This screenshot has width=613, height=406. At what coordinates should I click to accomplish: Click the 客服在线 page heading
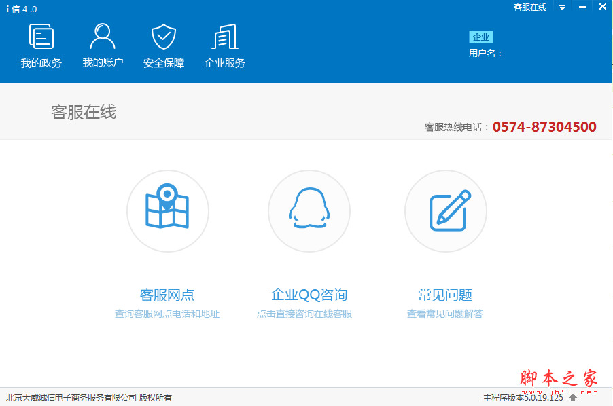pos(84,112)
